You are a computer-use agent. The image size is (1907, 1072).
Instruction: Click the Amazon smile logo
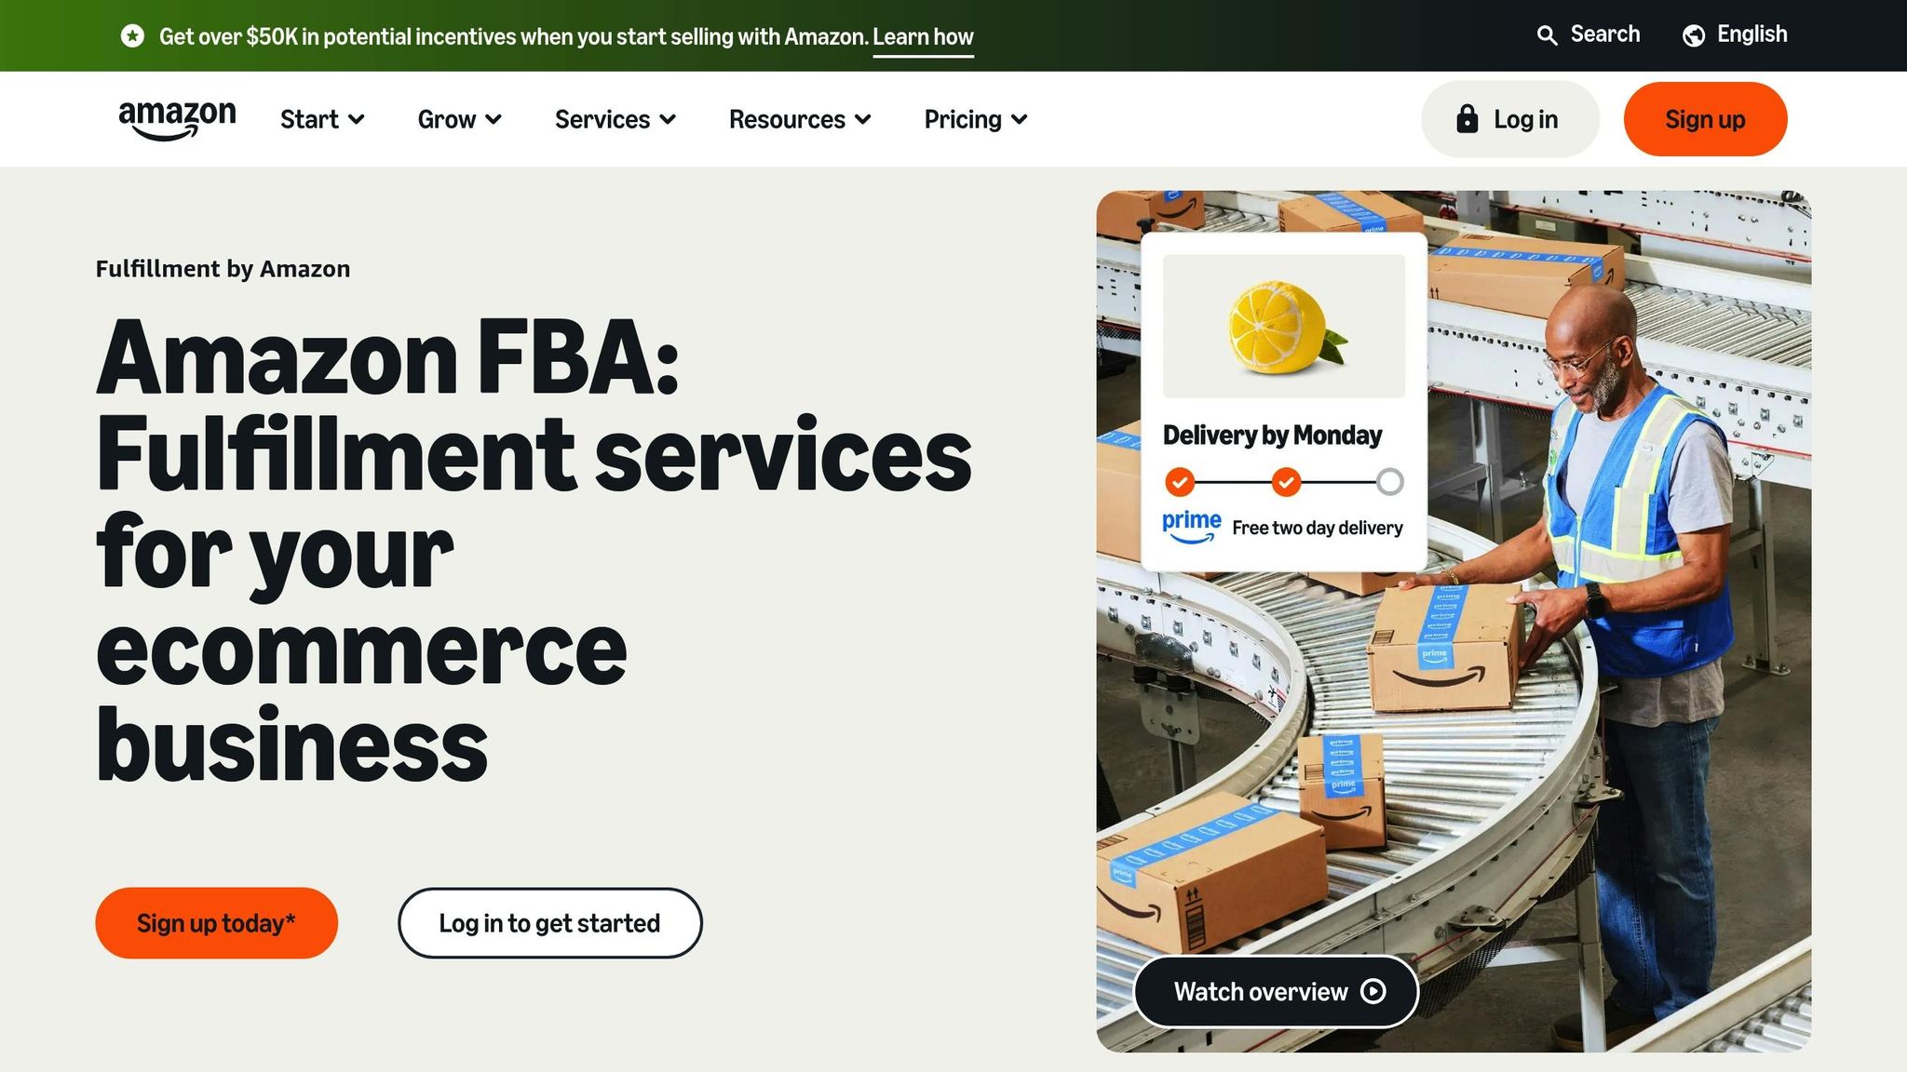[177, 119]
